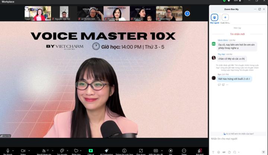This screenshot has height=155, width=268.
Task: Click message 'Rất hào hứng với buổi 2 cô'
Action: (x=234, y=79)
